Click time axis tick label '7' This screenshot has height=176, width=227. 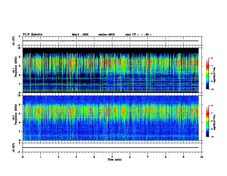pyautogui.click(x=148, y=157)
